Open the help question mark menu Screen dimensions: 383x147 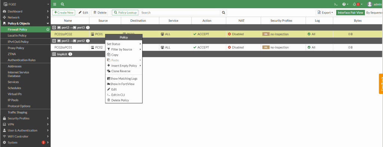coord(345,4)
